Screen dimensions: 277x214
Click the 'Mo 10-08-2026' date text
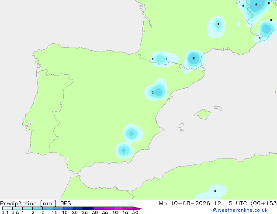pos(184,204)
